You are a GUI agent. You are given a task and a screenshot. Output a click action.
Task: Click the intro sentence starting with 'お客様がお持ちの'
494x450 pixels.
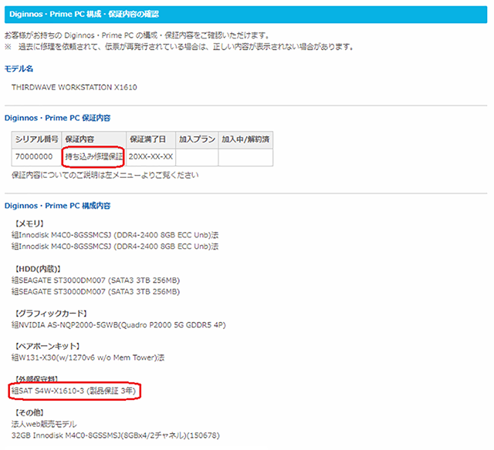pyautogui.click(x=137, y=35)
